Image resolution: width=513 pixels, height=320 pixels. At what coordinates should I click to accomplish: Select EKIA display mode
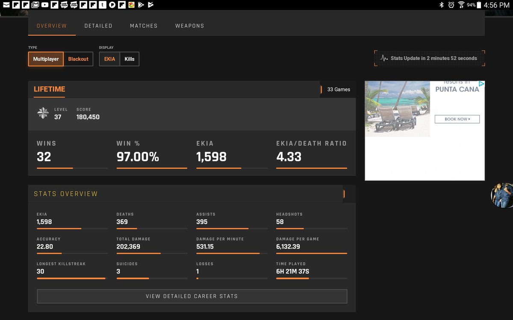coord(109,59)
